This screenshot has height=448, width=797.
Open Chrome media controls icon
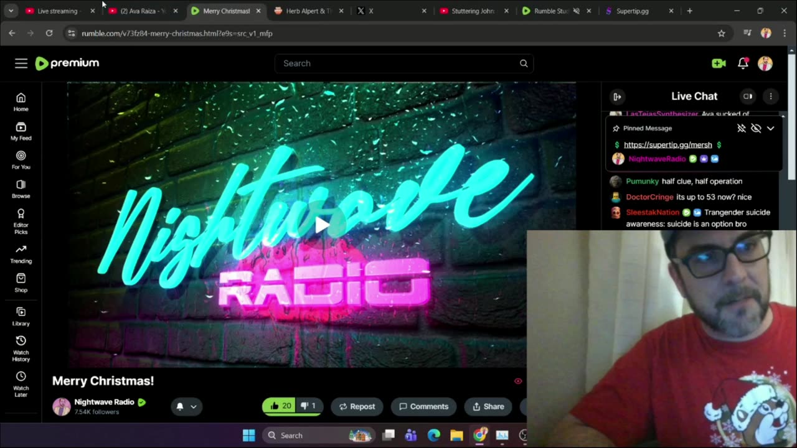tap(747, 34)
